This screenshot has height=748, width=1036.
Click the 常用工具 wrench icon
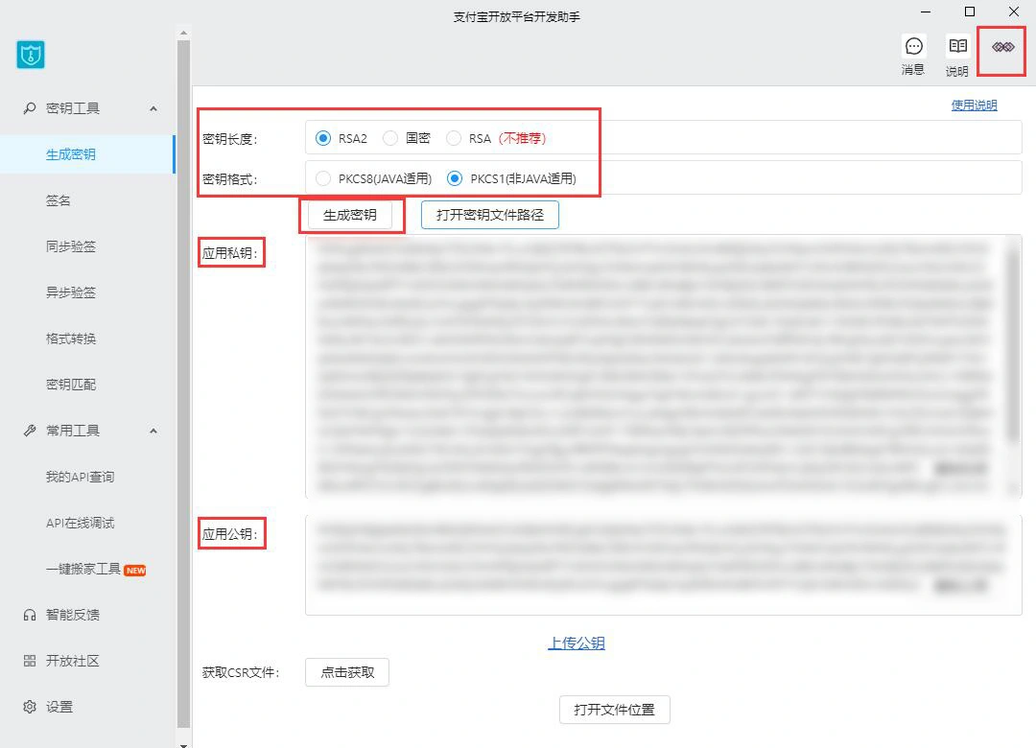click(30, 431)
